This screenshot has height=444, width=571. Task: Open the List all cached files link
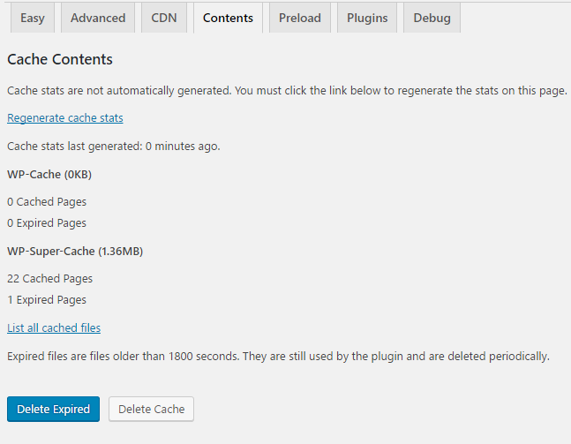[x=54, y=327]
